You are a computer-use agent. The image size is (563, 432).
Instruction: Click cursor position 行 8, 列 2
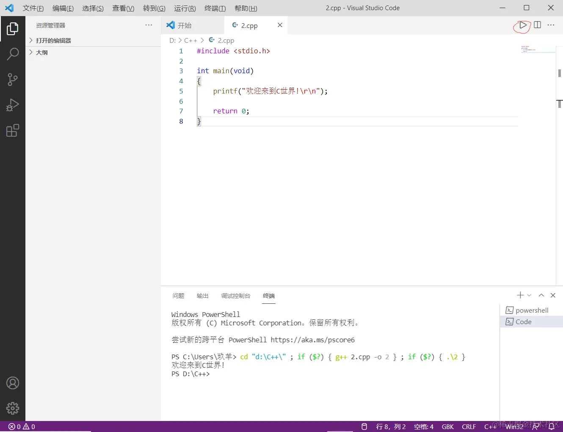(x=391, y=426)
